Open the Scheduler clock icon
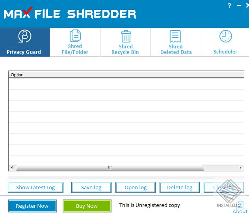249x216 pixels. [x=226, y=36]
